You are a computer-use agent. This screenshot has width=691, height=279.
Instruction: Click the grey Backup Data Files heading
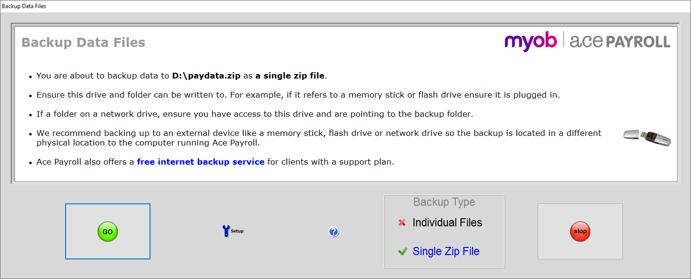(83, 43)
